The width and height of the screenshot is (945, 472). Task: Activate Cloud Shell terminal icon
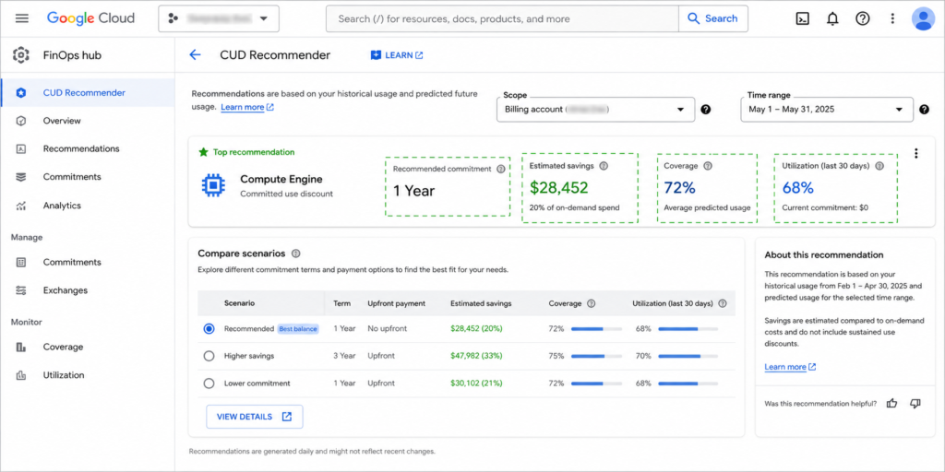coord(802,18)
